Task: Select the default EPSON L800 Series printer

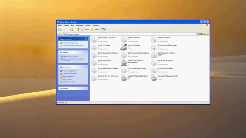Action: (131, 47)
